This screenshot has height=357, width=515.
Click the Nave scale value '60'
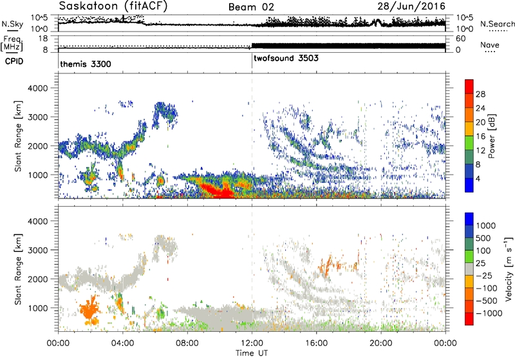pyautogui.click(x=460, y=39)
